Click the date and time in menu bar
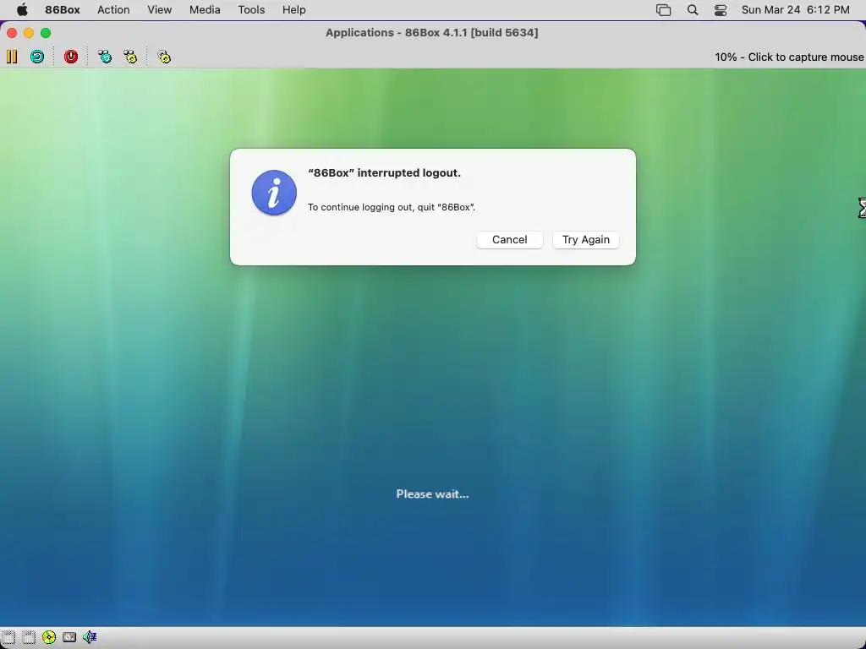 point(795,10)
